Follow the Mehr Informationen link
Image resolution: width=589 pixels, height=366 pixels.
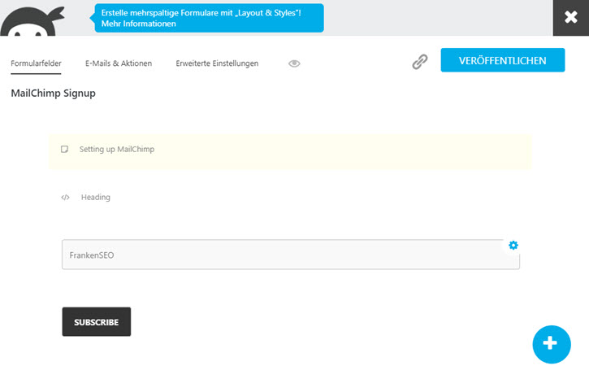[x=139, y=24]
